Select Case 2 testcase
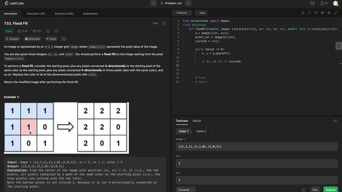This screenshot has height=192, width=342. pyautogui.click(x=201, y=131)
